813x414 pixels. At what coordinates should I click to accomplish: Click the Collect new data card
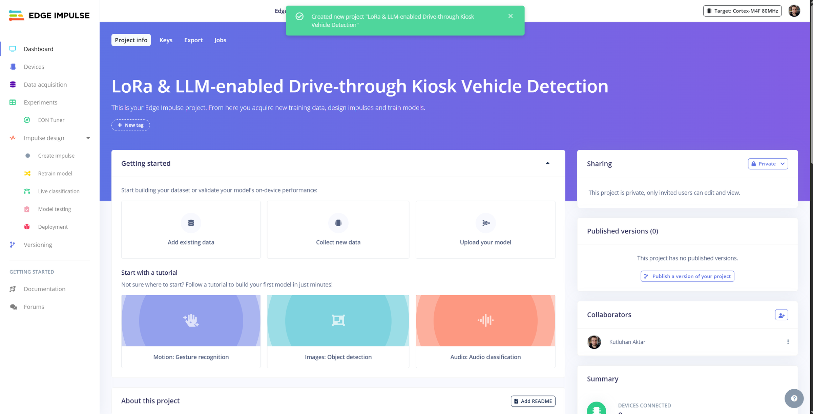coord(338,230)
